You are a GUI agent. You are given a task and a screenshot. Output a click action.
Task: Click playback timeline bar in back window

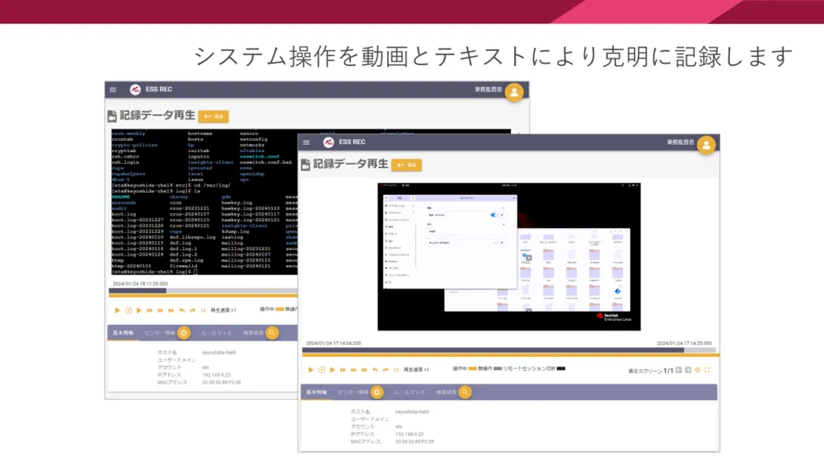click(x=203, y=290)
